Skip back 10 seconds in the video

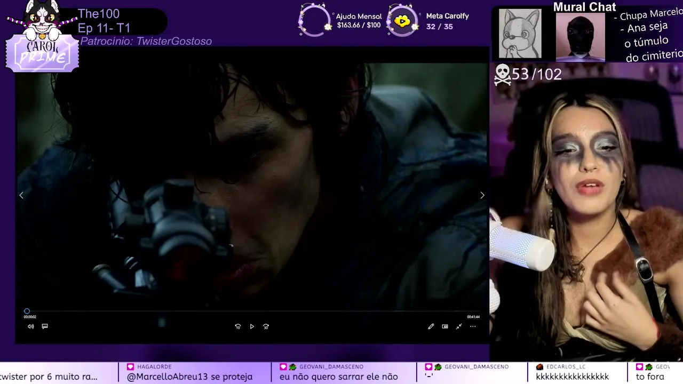[x=238, y=326]
